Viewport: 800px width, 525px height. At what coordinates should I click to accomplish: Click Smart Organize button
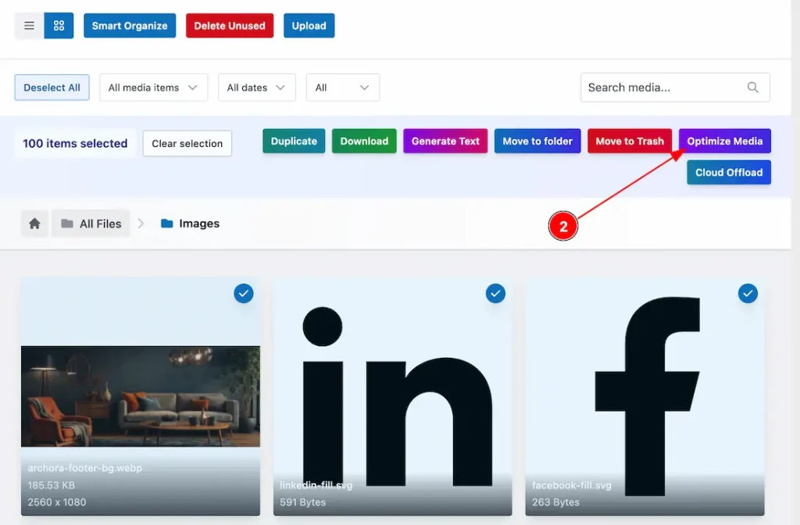130,26
